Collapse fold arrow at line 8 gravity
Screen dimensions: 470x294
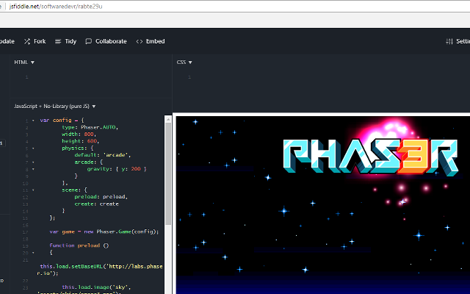[x=33, y=169]
